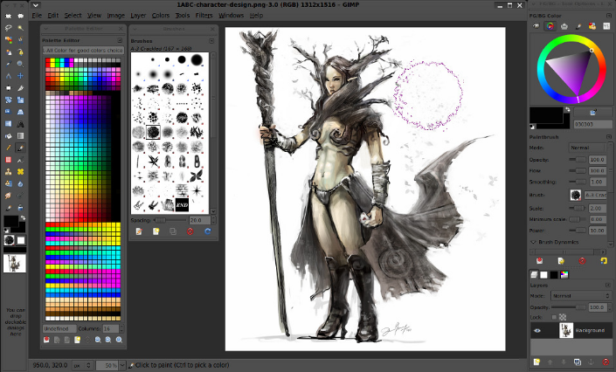The width and height of the screenshot is (616, 372).
Task: Save tool options preset icon
Action: 539,261
